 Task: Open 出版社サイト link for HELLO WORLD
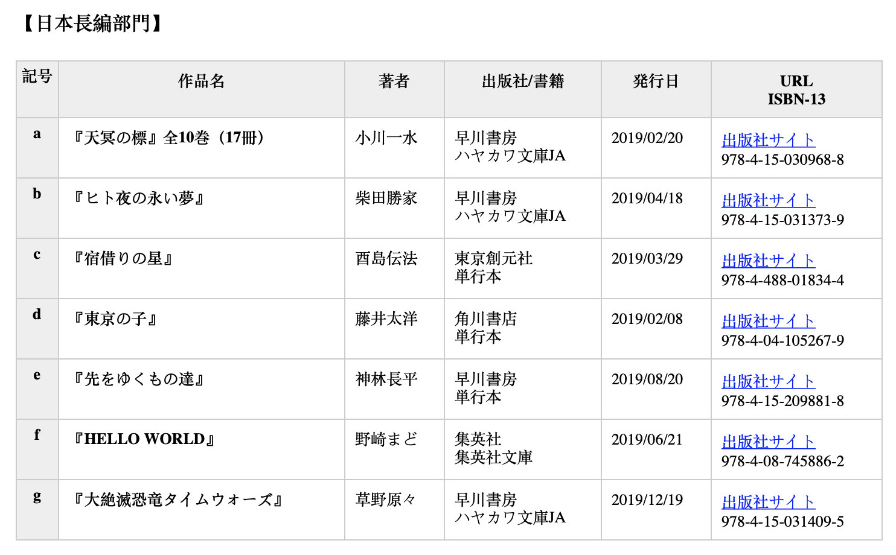pos(768,442)
